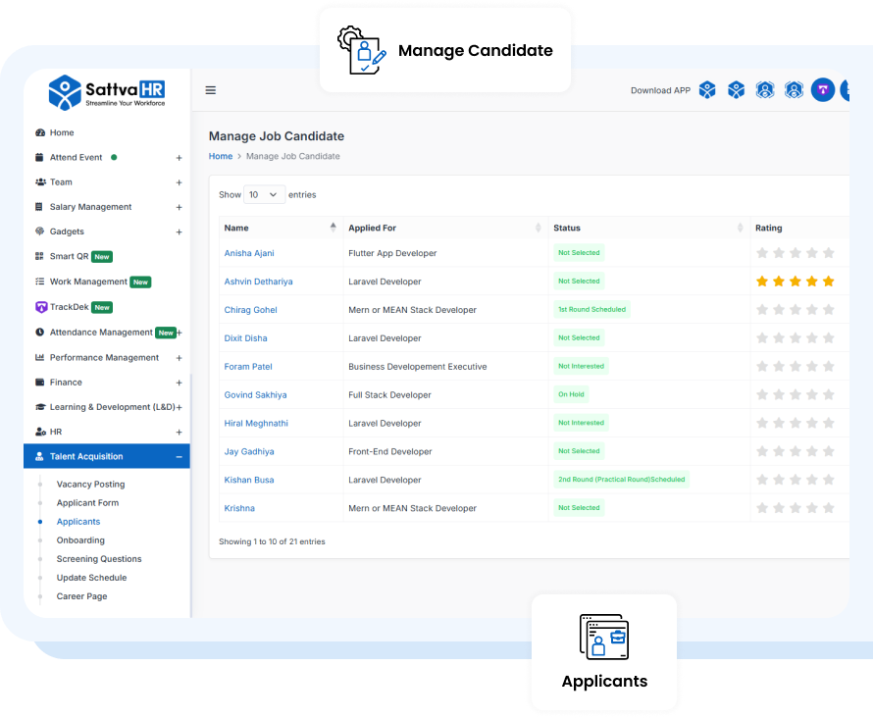This screenshot has width=873, height=718.
Task: Rate Anisha Ajani five stars
Action: tap(829, 253)
